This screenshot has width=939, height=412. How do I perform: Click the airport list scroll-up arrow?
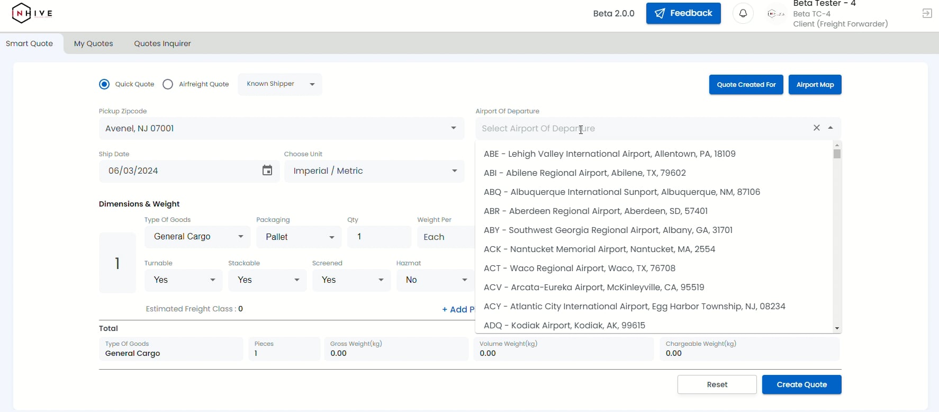(x=837, y=145)
